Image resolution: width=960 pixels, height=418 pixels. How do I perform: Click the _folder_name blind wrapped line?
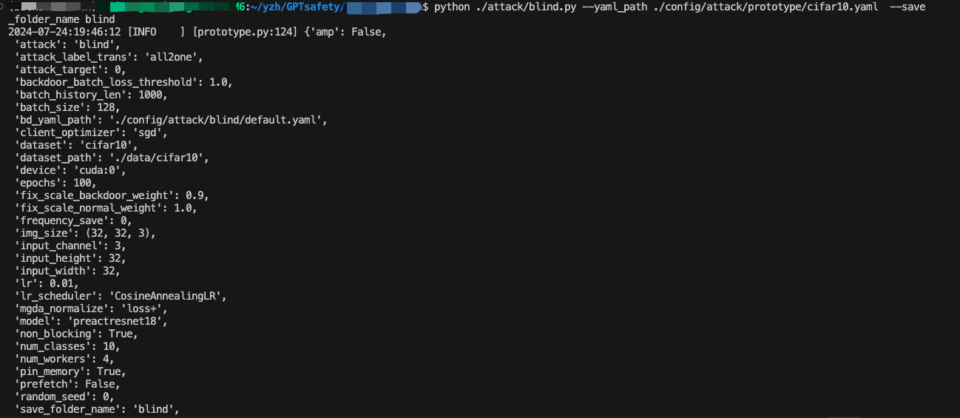(x=61, y=19)
